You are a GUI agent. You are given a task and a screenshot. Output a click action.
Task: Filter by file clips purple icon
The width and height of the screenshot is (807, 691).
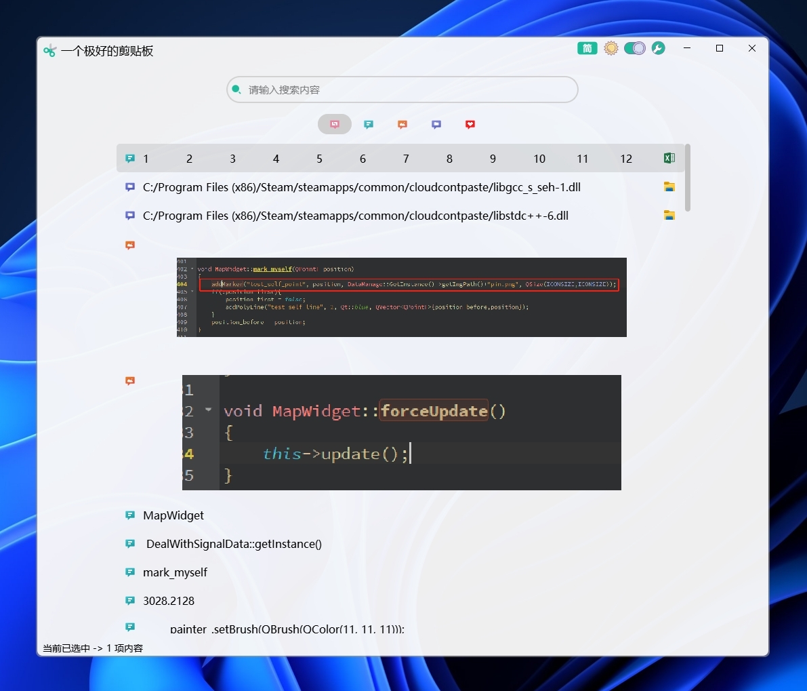point(436,124)
